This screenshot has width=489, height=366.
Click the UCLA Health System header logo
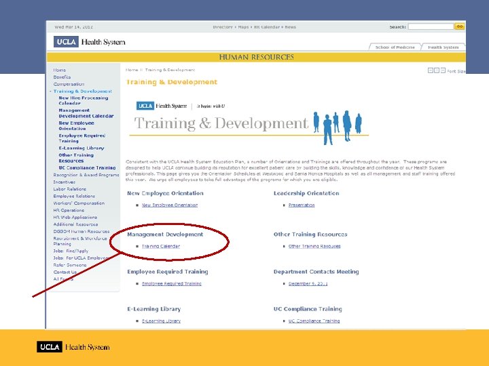pos(90,42)
